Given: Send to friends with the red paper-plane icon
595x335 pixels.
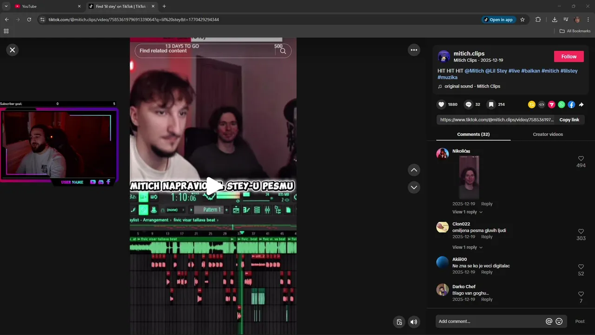Looking at the screenshot, I should (551, 105).
